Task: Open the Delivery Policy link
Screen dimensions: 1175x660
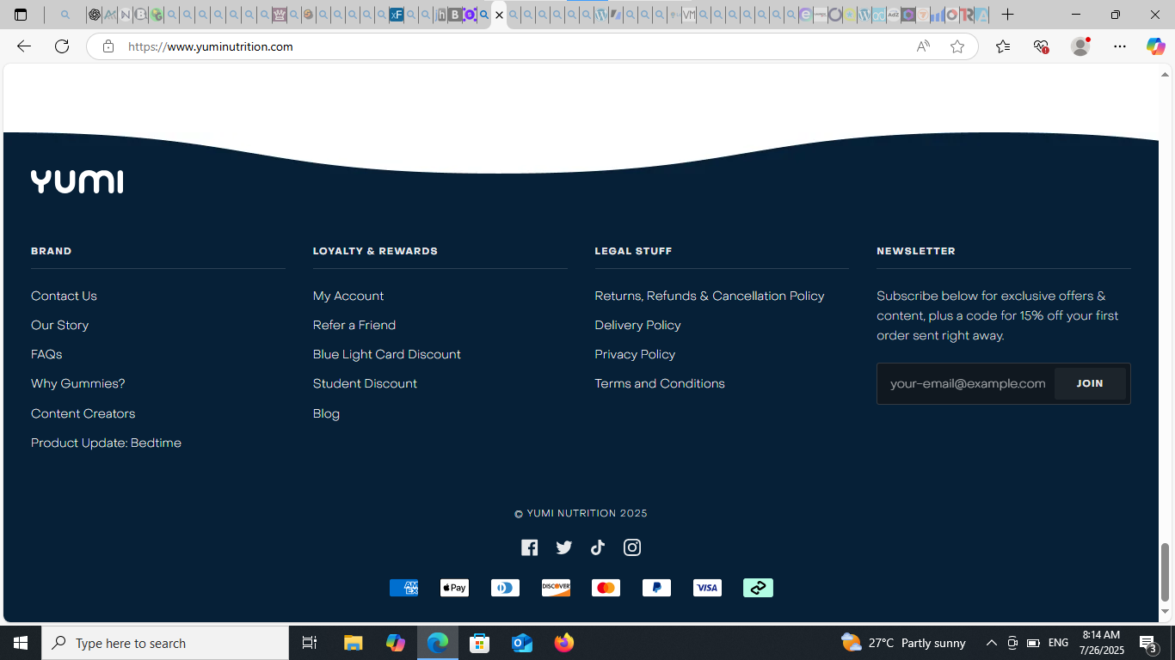Action: (x=637, y=325)
